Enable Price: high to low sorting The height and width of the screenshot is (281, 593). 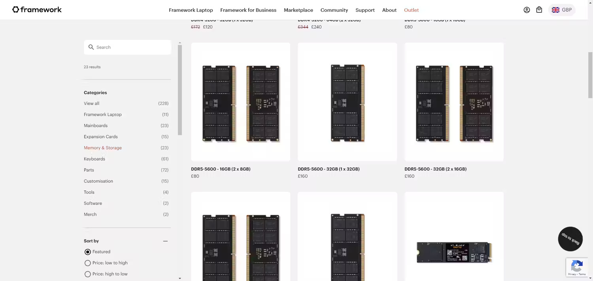point(87,274)
